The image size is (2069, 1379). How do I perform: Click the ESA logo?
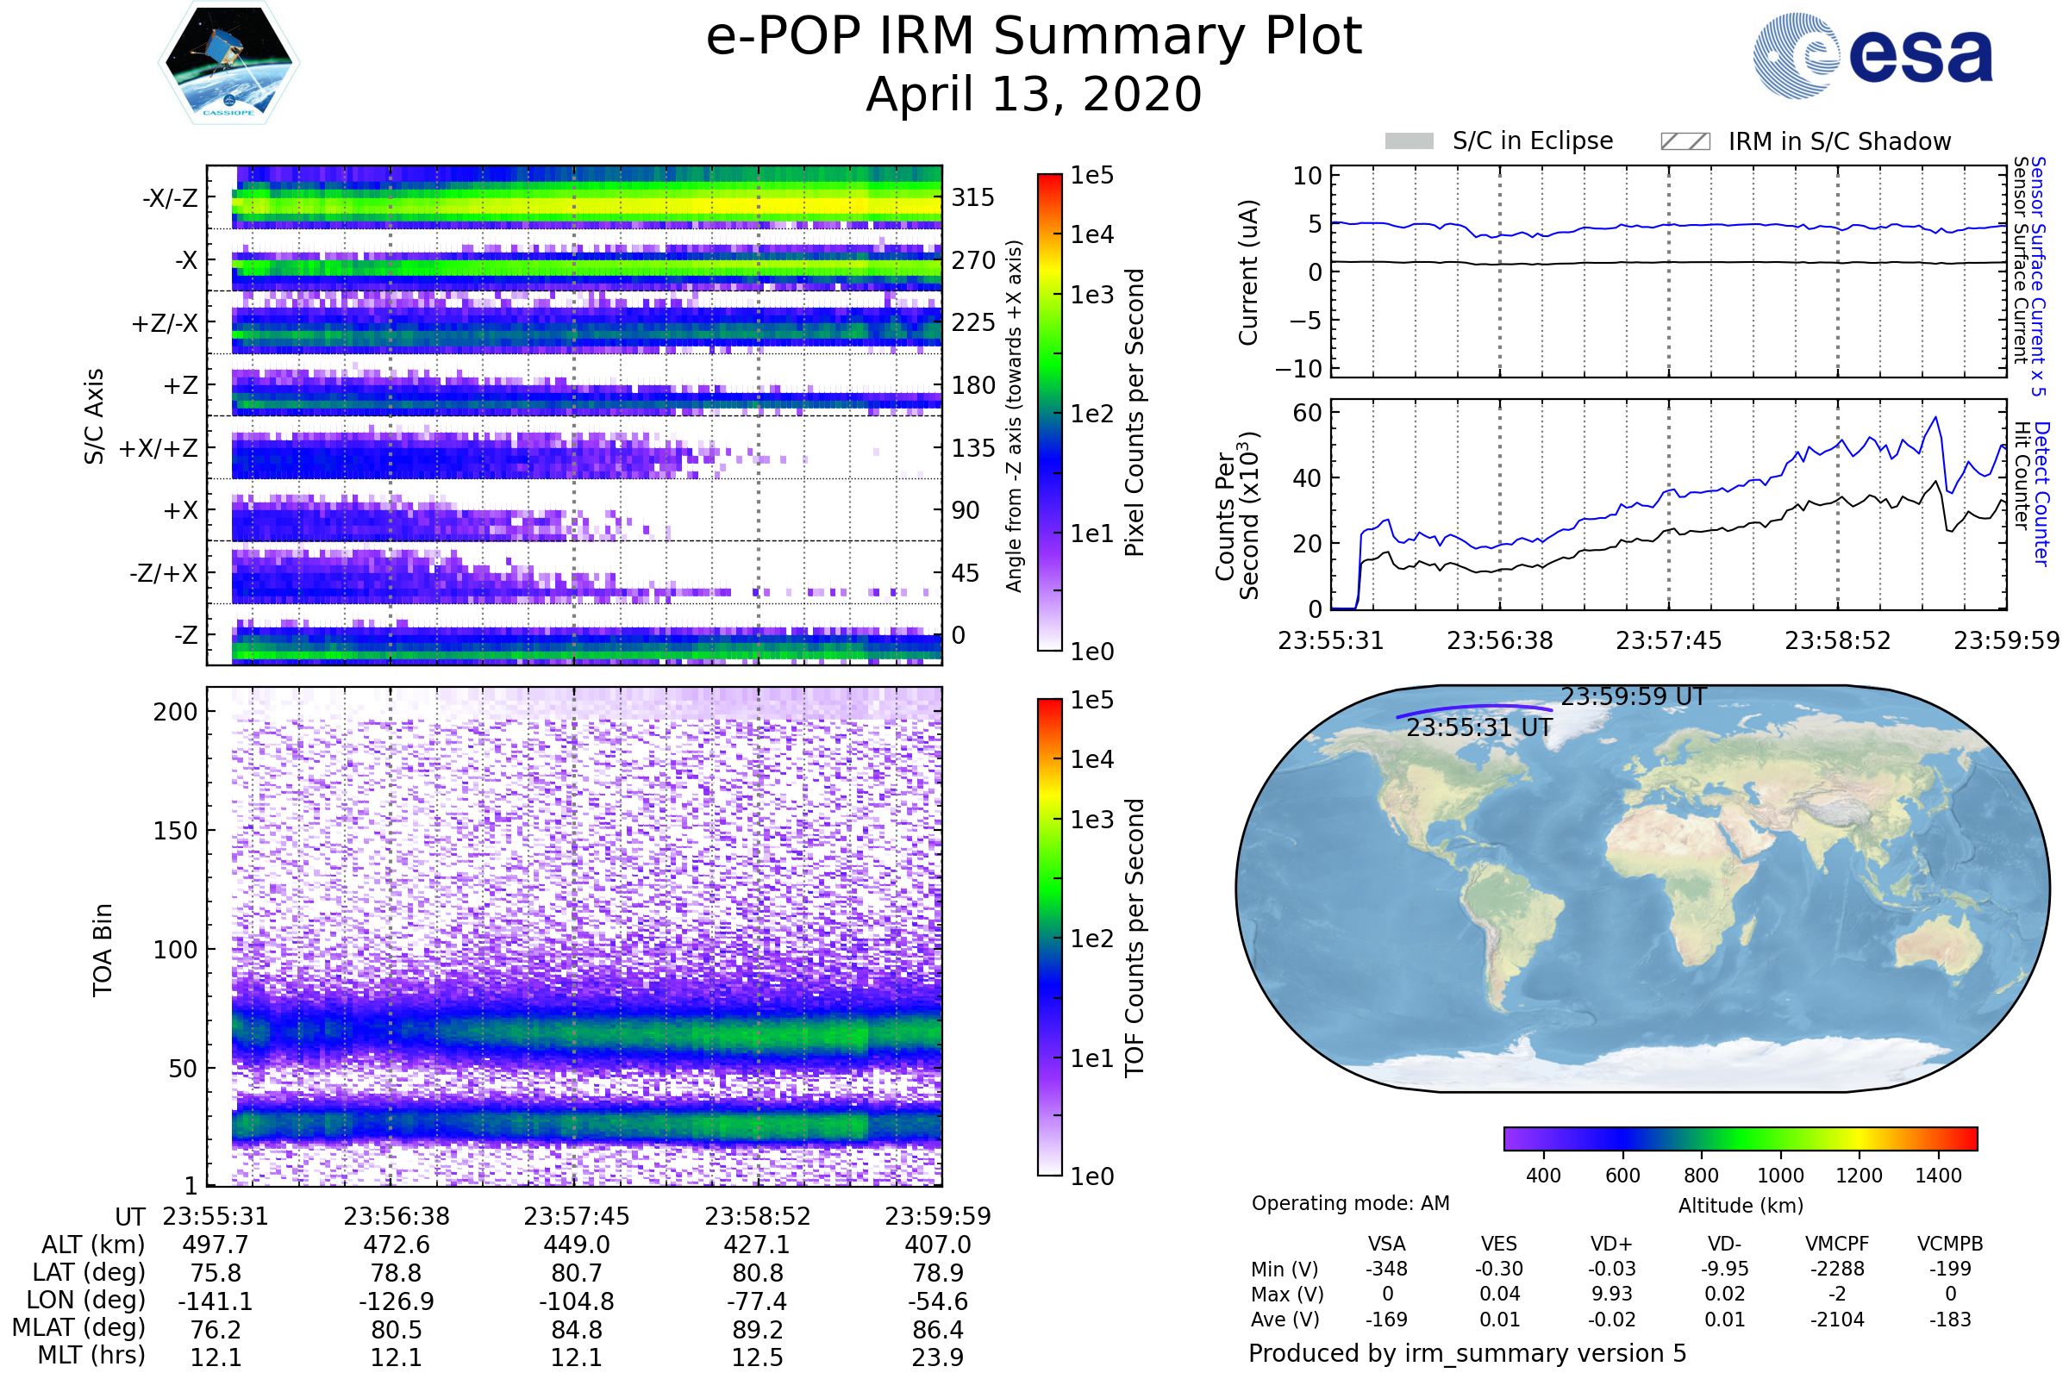(x=1872, y=56)
